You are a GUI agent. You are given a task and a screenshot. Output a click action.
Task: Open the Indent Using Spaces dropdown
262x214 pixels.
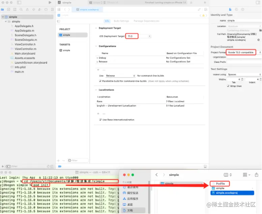click(244, 75)
